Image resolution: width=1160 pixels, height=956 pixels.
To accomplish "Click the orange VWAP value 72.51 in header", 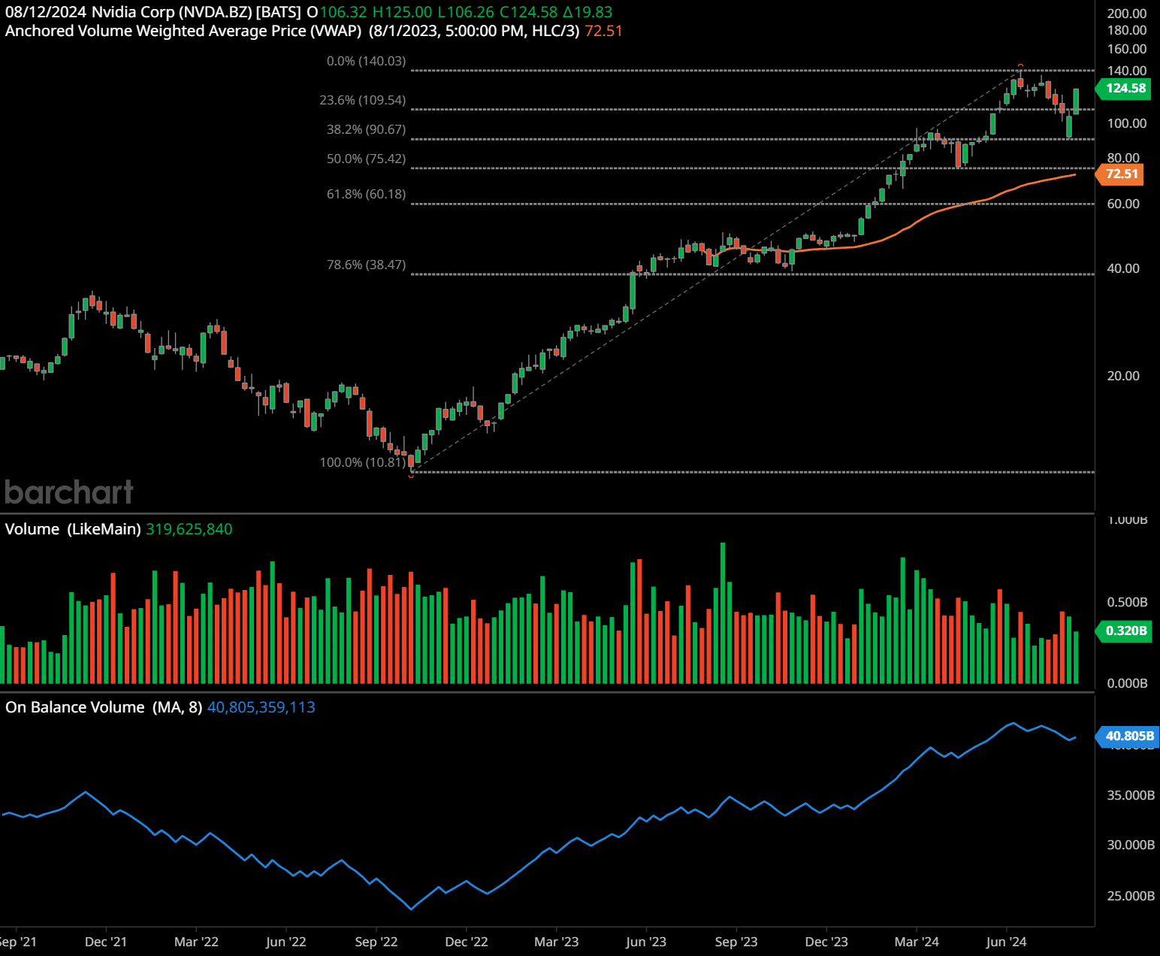I will [x=603, y=31].
